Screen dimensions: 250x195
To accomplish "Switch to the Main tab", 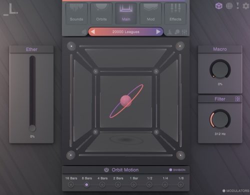I will (126, 13).
